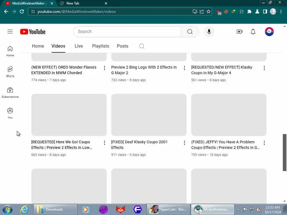Click the page vertical scrollbar thumb
Screen dimensions: 287x215
(284, 153)
